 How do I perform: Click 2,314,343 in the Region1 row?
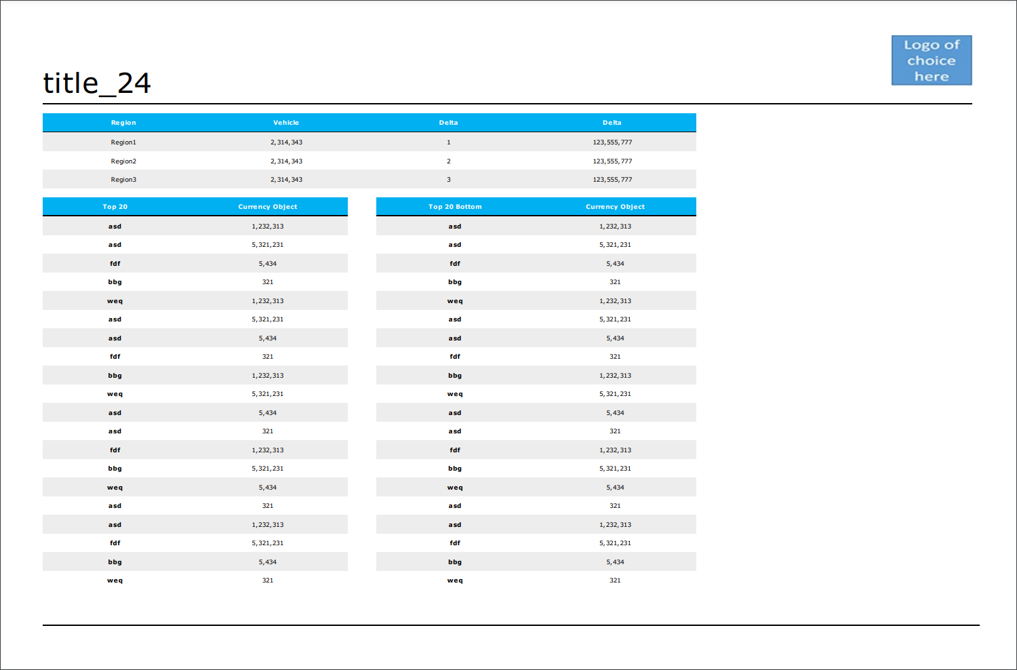point(286,142)
